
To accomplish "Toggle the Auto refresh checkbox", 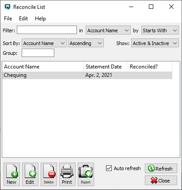I will pyautogui.click(x=109, y=168).
